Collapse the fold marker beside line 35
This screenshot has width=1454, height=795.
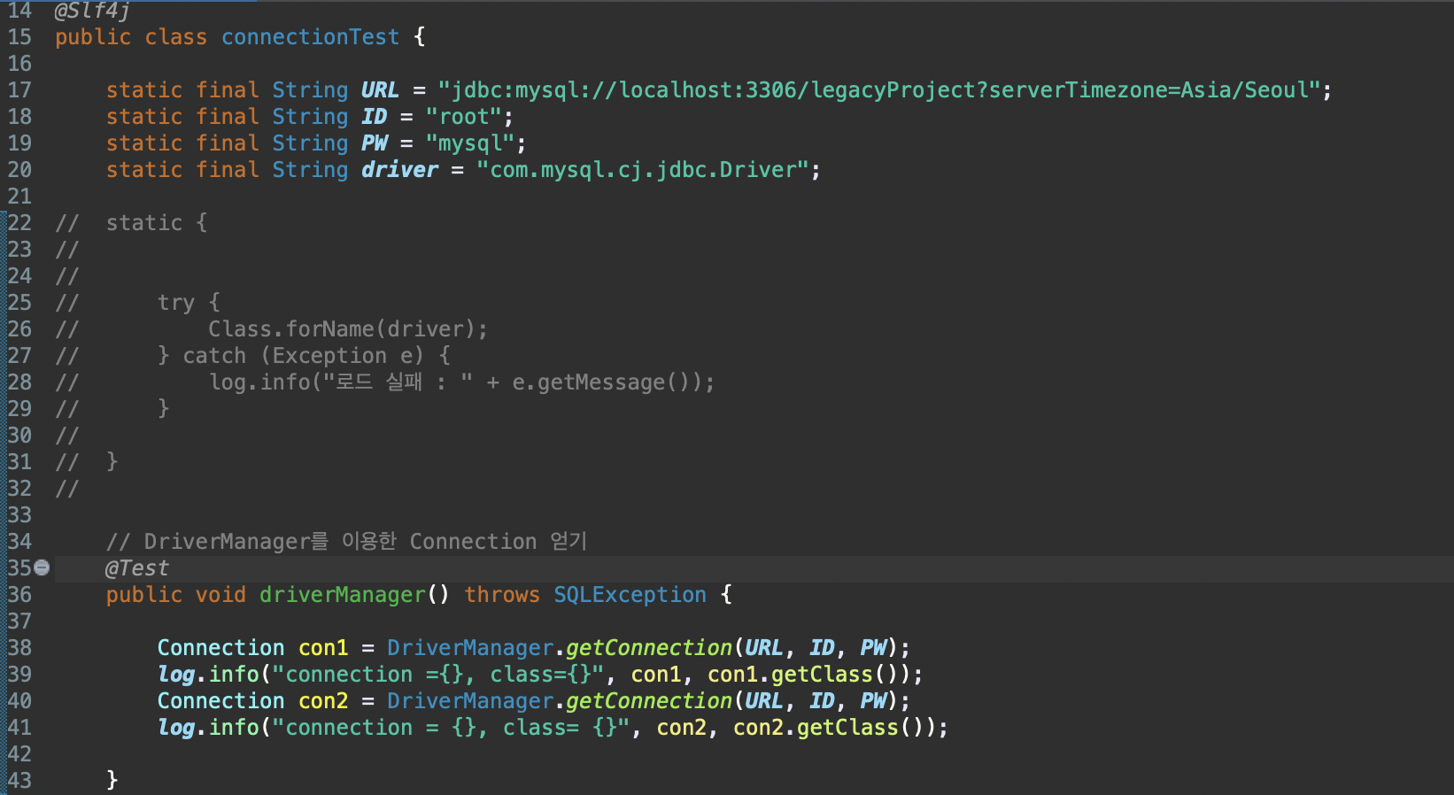tap(42, 567)
